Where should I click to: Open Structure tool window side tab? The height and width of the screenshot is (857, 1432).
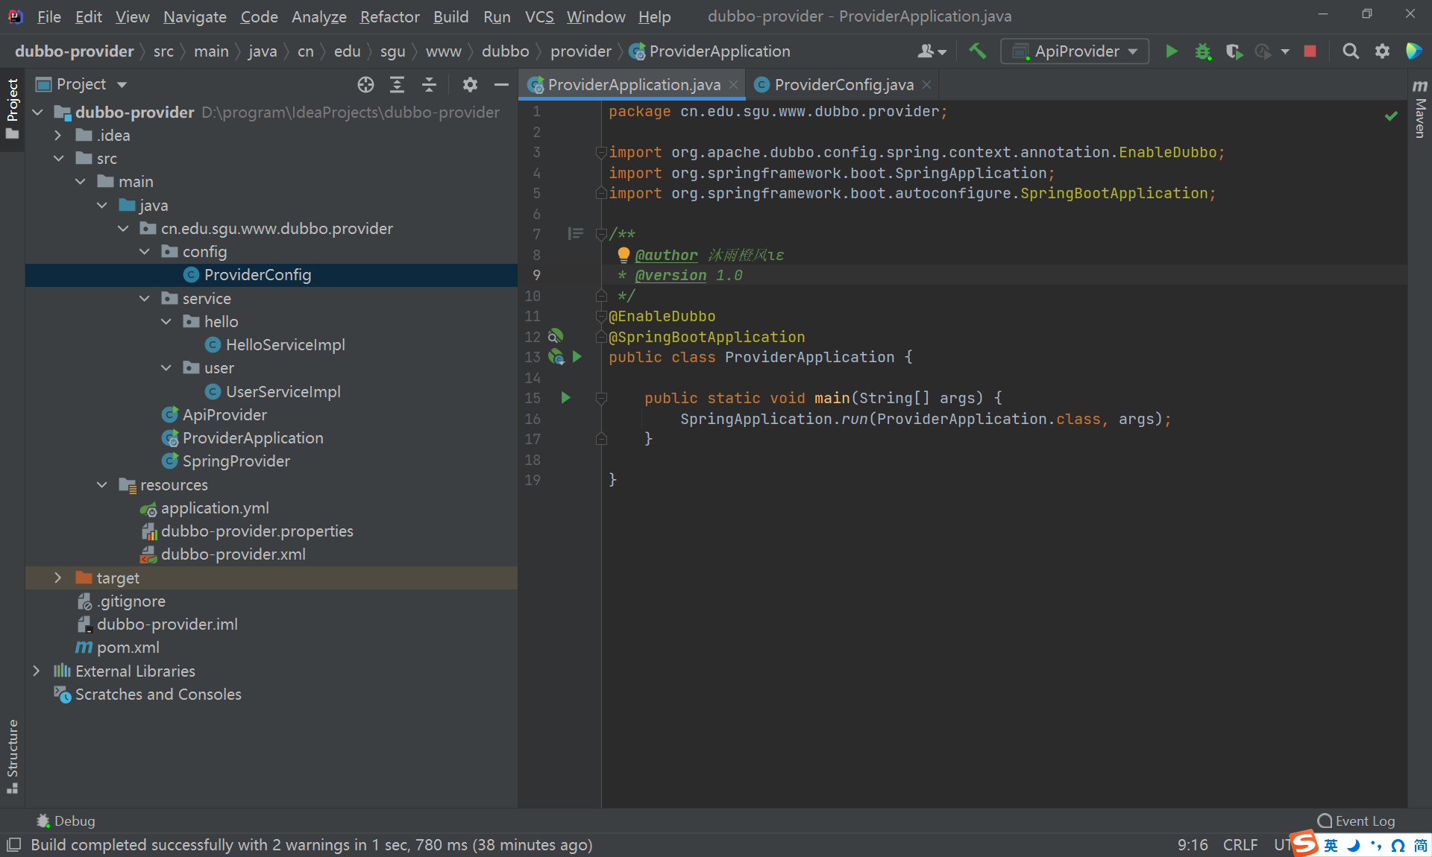tap(13, 756)
